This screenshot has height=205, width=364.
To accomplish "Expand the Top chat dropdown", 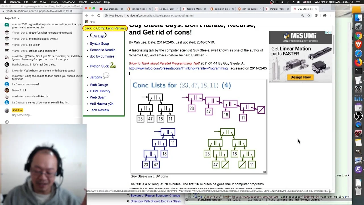I will point(12,18).
